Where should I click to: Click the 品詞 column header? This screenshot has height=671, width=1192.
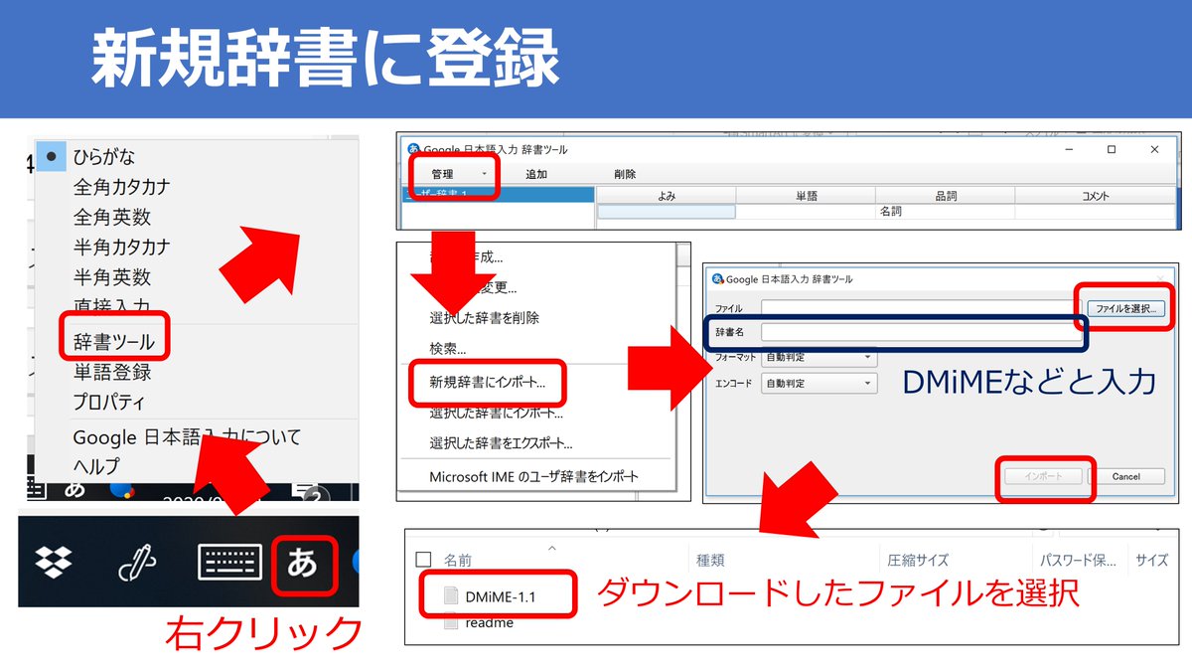(946, 196)
